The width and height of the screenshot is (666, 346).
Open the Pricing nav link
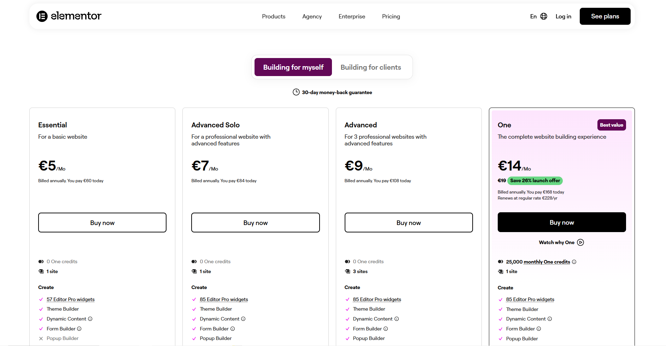tap(391, 16)
